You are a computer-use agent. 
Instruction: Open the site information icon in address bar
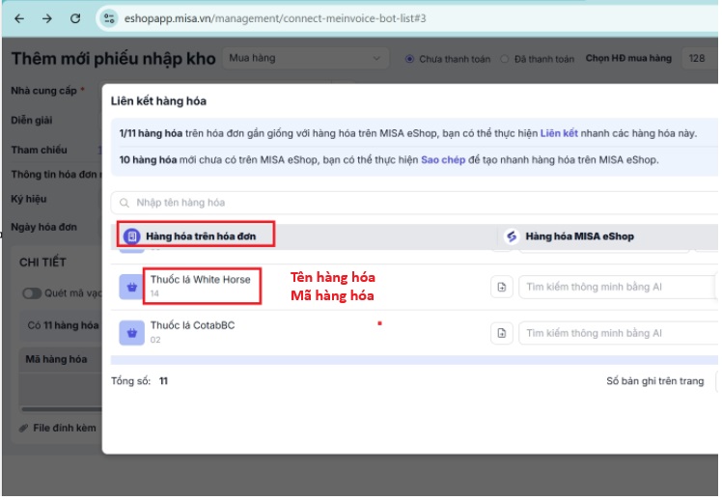[109, 18]
